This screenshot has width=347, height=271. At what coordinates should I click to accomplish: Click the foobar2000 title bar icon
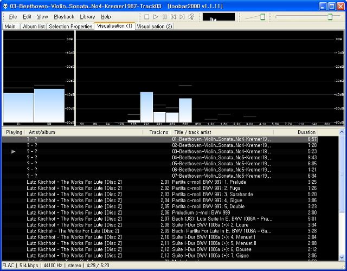(x=5, y=6)
